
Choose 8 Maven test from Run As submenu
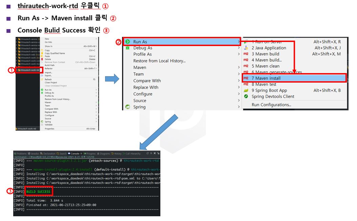264,84
